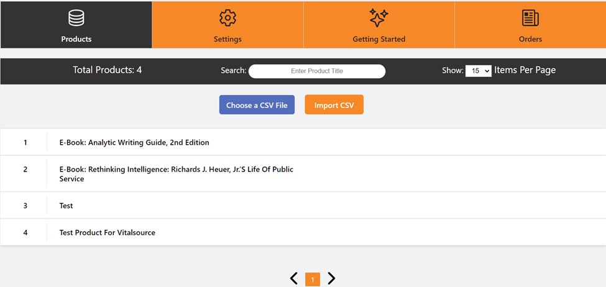Click the Settings gear icon
This screenshot has height=287, width=606.
227,18
